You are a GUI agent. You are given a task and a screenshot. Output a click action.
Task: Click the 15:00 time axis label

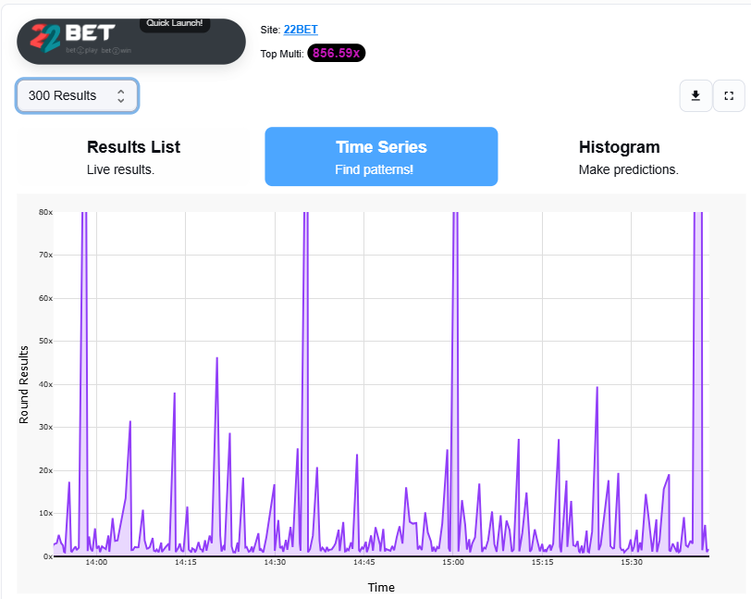pos(453,562)
